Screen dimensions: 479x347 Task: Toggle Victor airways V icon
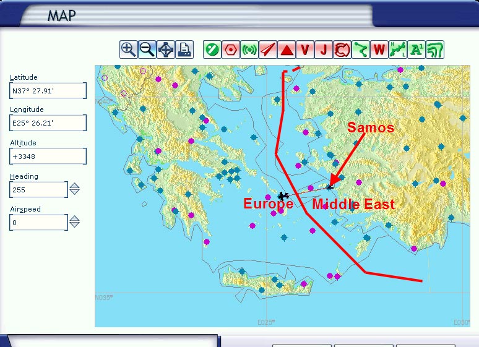(305, 49)
